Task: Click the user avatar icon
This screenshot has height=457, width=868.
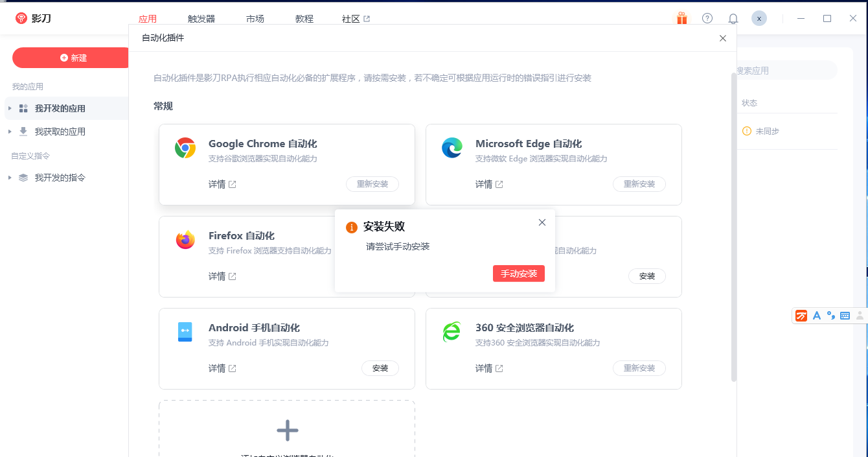Action: tap(759, 19)
